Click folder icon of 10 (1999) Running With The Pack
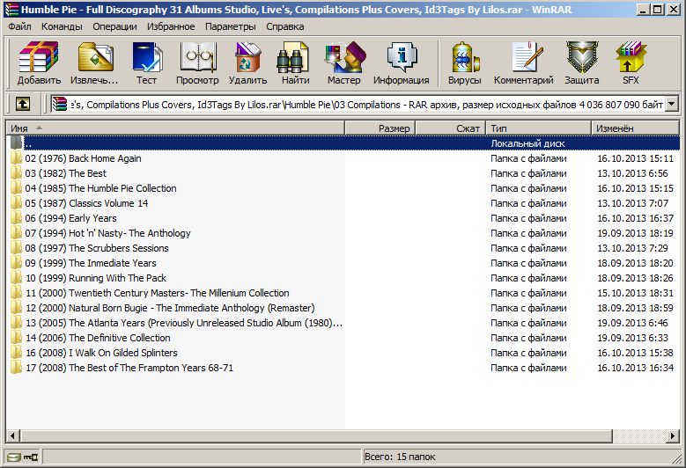 point(16,278)
